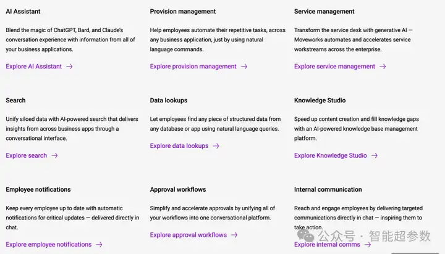The width and height of the screenshot is (445, 254).
Task: Go to Explore Knowledge Studio link
Action: pos(330,155)
